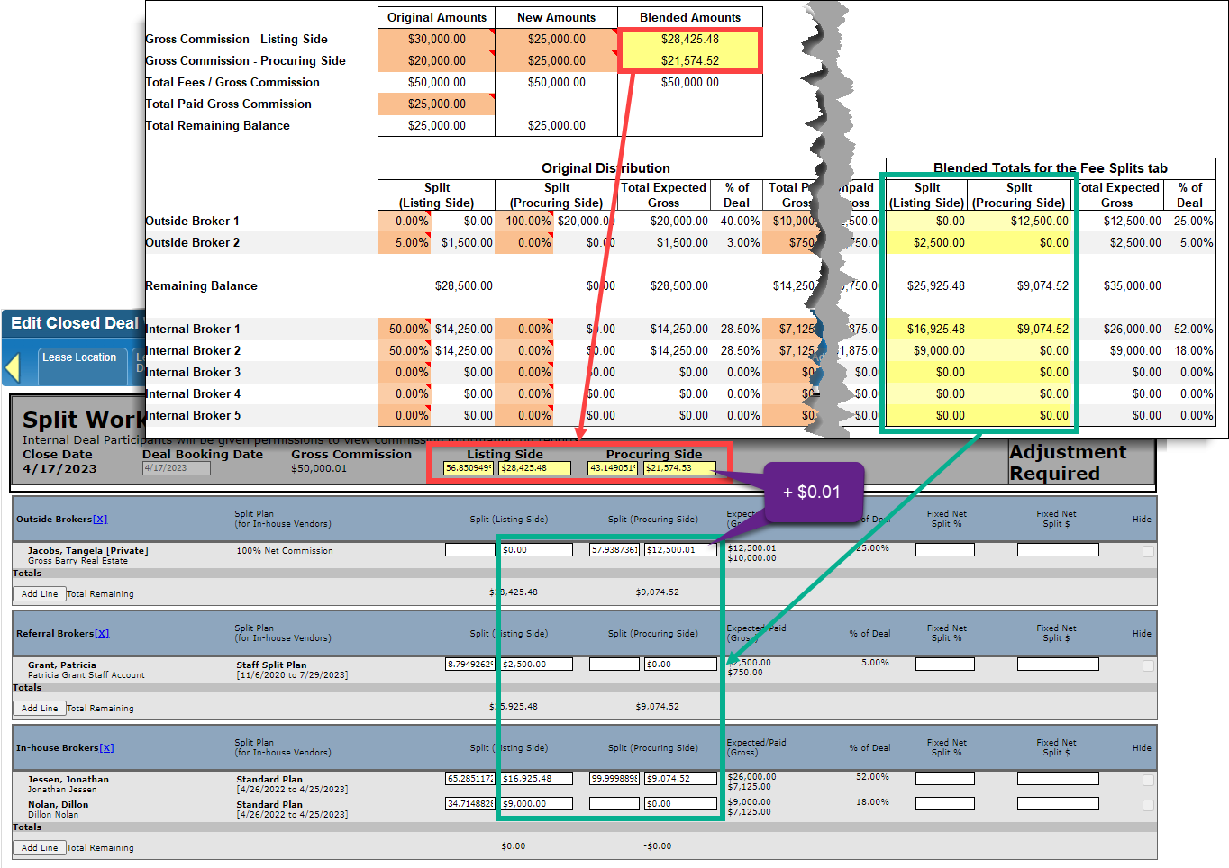The image size is (1229, 868).
Task: Click the [X] beside Referral Brokers
Action: point(102,634)
